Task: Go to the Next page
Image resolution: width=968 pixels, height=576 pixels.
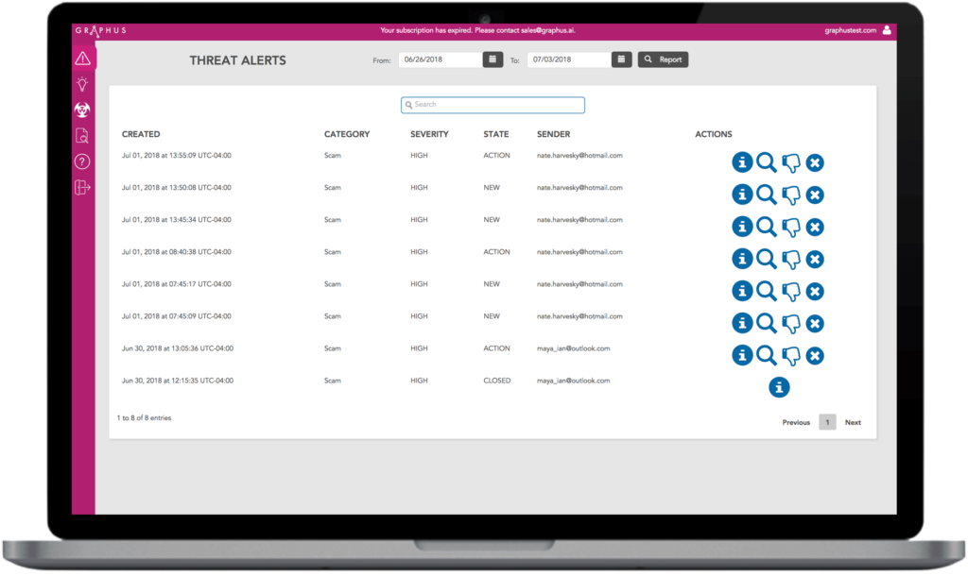Action: tap(853, 422)
